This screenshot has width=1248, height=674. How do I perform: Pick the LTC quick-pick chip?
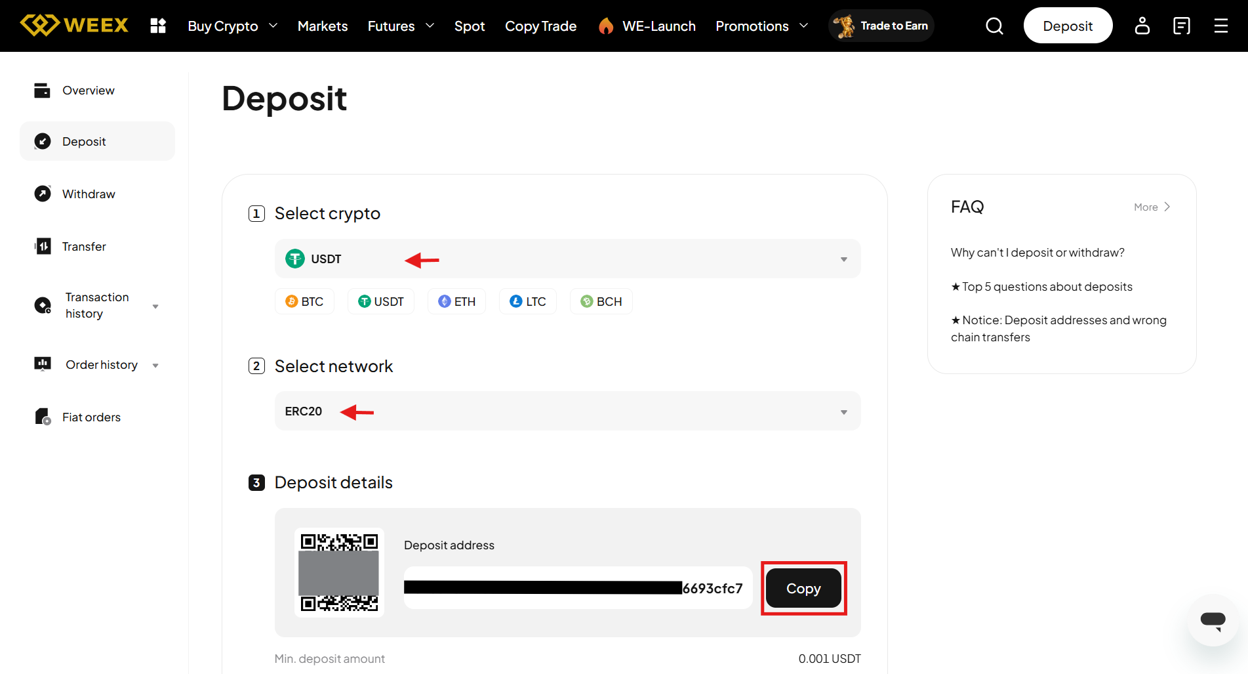pos(527,301)
